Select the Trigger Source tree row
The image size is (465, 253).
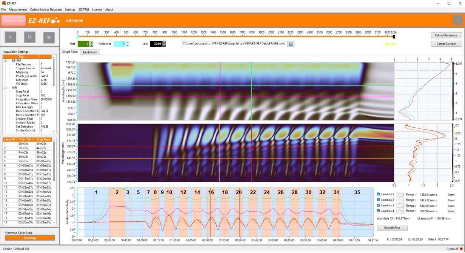[28, 68]
